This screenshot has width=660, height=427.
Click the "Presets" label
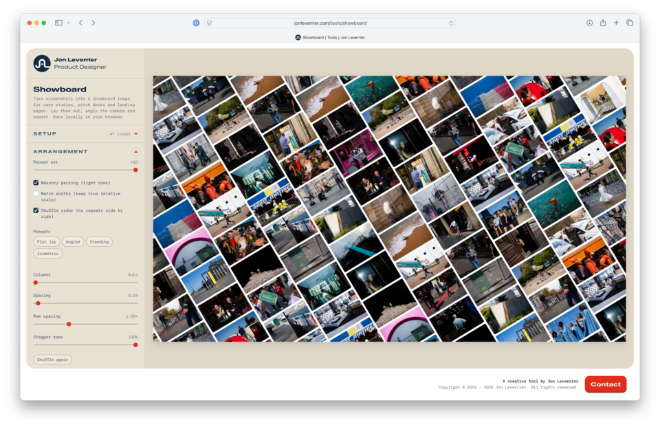[42, 232]
